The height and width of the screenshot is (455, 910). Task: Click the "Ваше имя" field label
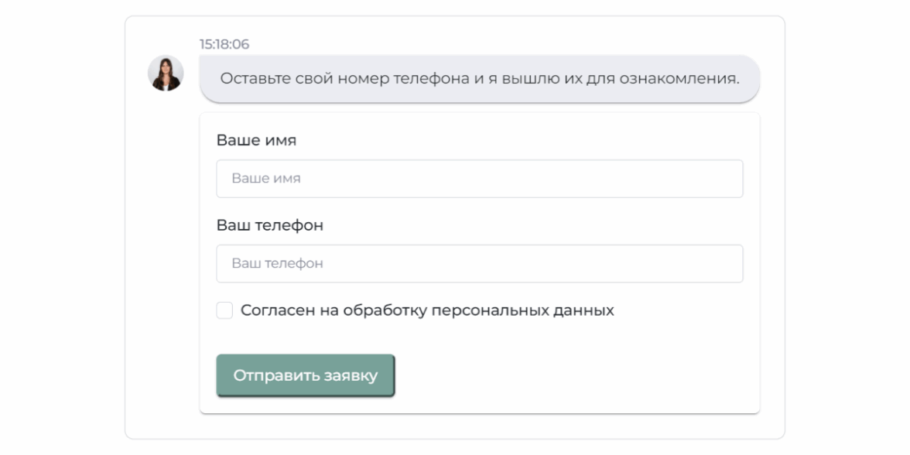pyautogui.click(x=256, y=141)
